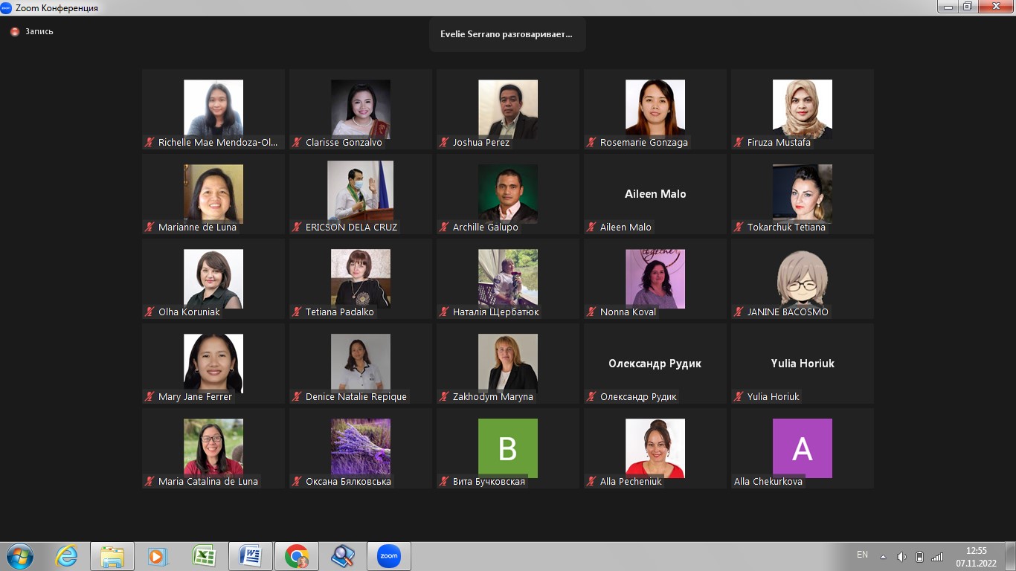Launch Microsoft Excel from the taskbar

[x=204, y=556]
